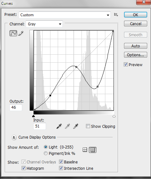Switch to the simple quarter-tone grid
The height and width of the screenshot is (179, 151).
pyautogui.click(x=85, y=150)
